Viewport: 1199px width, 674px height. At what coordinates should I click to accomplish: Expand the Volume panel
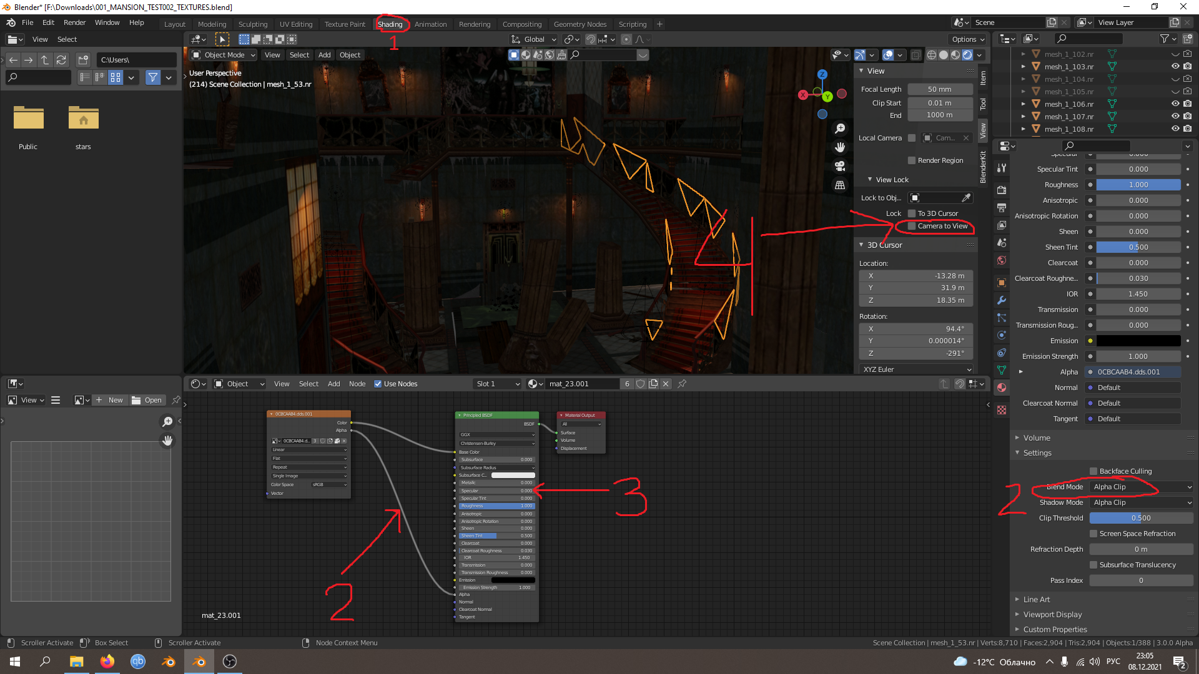[1037, 438]
